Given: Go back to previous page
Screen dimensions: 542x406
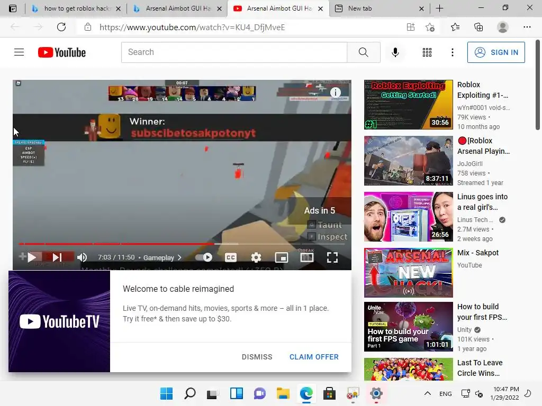Looking at the screenshot, I should click(15, 27).
